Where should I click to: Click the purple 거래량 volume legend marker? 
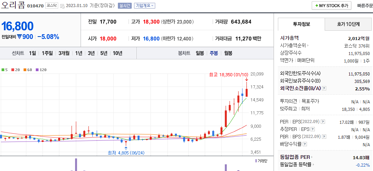tap(256, 161)
